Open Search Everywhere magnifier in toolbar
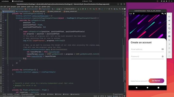This screenshot has height=97, width=174. pos(120,9)
